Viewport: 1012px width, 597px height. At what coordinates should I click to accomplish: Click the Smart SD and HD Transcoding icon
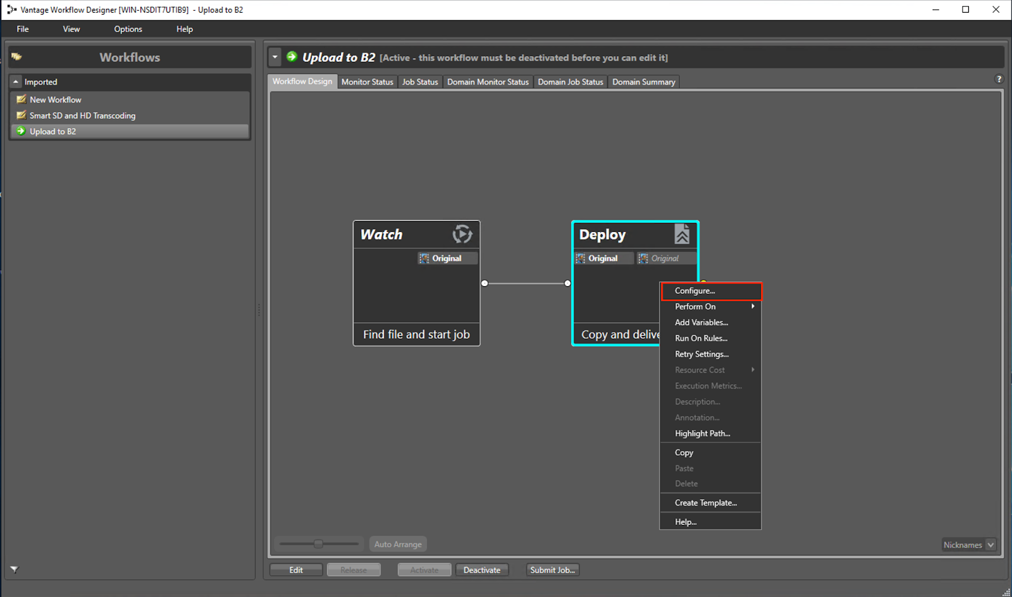(22, 115)
